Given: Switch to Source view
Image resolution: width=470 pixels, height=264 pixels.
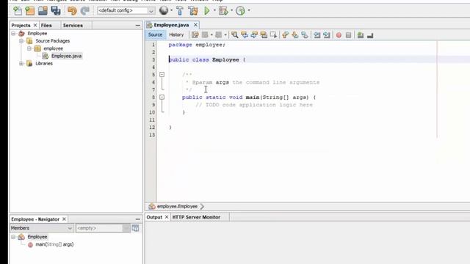Looking at the screenshot, I should (155, 34).
